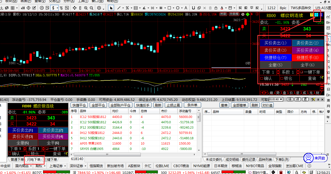Click the 全部平仓 button
This screenshot has width=331, height=174.
98,105
